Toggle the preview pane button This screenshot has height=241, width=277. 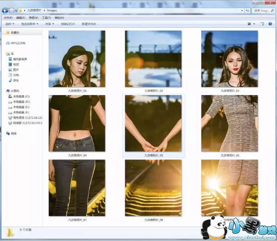[262, 24]
